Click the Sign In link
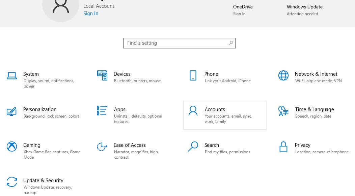 (x=91, y=13)
